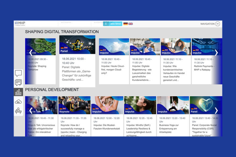This screenshot has height=157, width=236.
Task: Open the chat speech bubble icon in sidebar
Action: 18,73
